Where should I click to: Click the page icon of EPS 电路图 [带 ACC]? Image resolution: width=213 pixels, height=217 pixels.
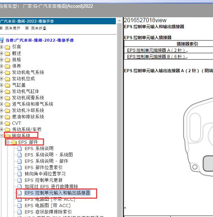click(x=20, y=206)
